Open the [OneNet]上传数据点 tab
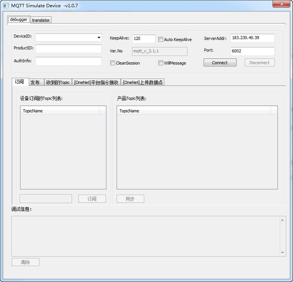The height and width of the screenshot is (282, 293). 143,82
